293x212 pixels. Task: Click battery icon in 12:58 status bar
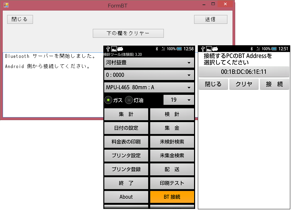179,49
